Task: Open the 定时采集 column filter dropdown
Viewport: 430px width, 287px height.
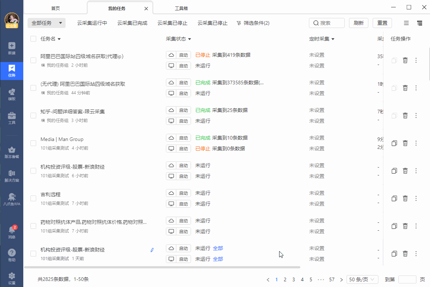Action: (x=333, y=39)
